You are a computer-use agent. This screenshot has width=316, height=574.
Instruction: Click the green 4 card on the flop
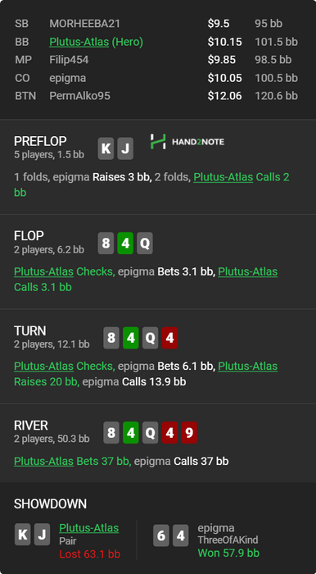[x=125, y=243]
